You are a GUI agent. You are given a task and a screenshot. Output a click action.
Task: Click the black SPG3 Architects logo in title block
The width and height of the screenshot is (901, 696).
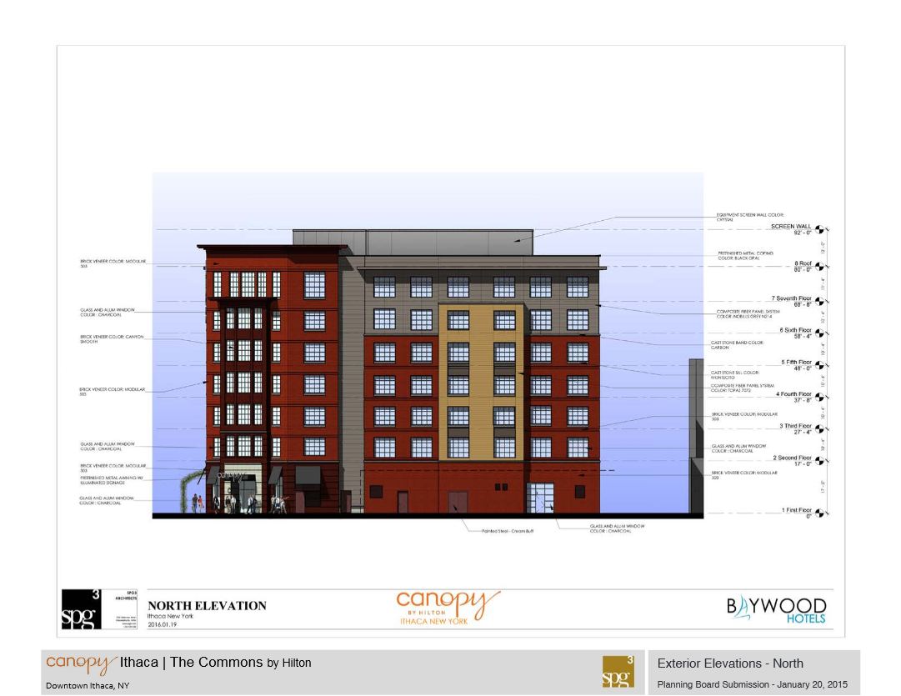pos(82,609)
